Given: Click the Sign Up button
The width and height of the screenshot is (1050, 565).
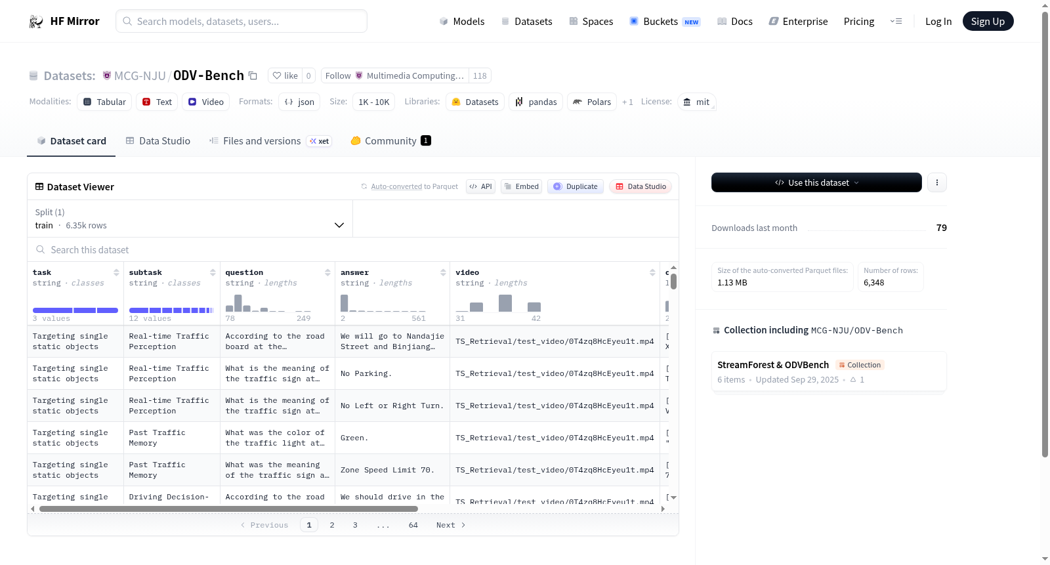Looking at the screenshot, I should pos(988,21).
